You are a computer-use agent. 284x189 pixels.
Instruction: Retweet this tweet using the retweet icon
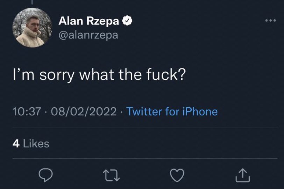(112, 175)
